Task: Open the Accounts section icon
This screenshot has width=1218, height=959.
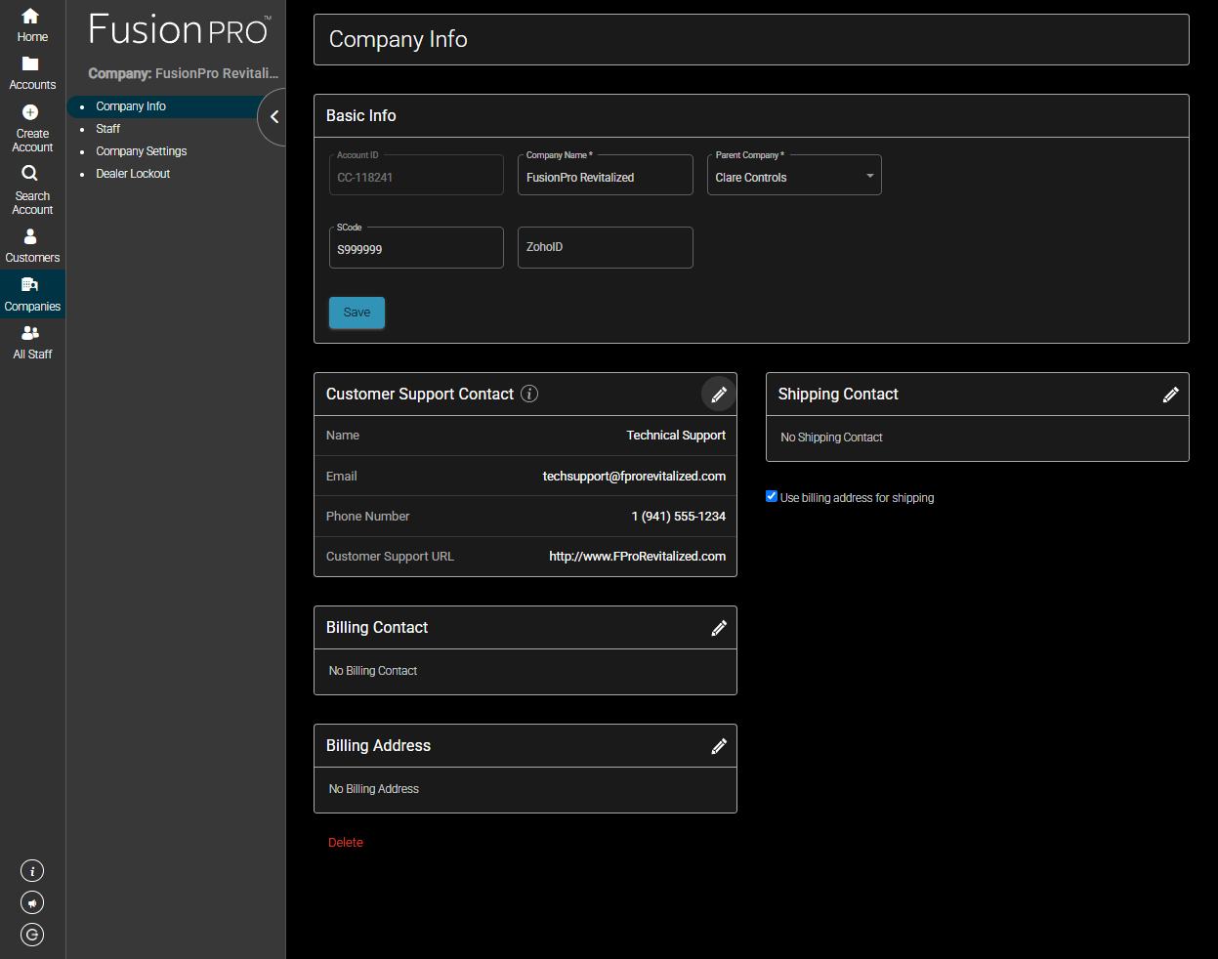Action: tap(32, 66)
